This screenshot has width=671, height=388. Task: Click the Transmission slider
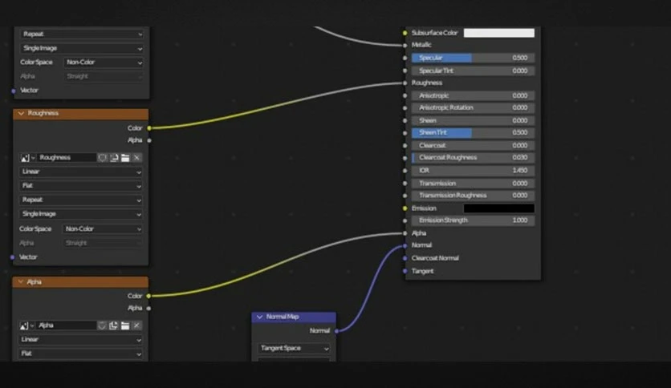pos(473,184)
